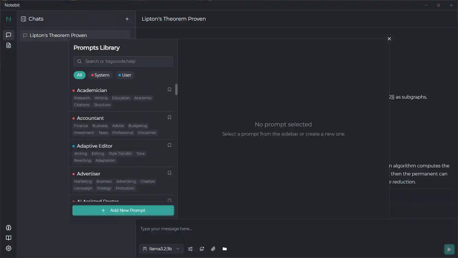Close the Prompts Library overlay
458x258 pixels.
click(x=389, y=38)
